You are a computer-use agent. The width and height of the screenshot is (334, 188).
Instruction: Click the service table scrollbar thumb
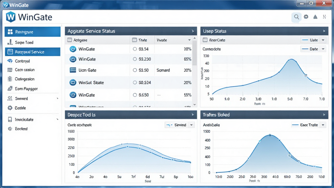(194, 53)
